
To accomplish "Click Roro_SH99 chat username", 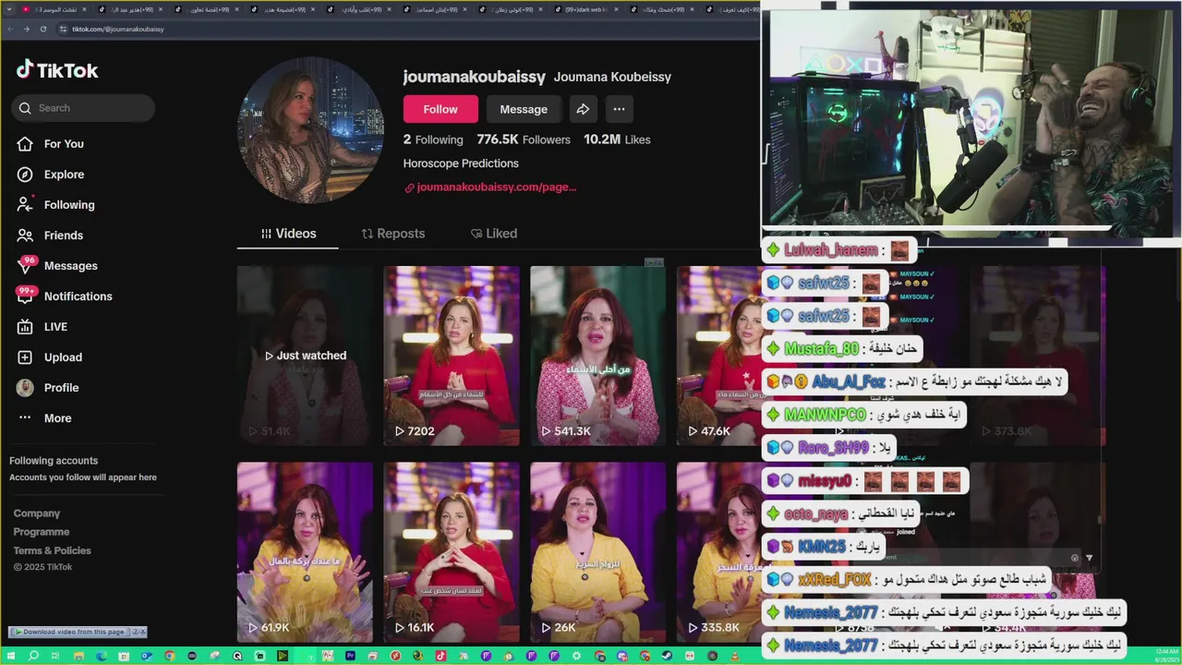I will tap(833, 448).
